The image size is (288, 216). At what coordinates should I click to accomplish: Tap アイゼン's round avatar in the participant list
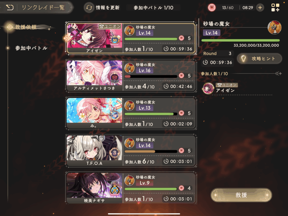point(208,88)
